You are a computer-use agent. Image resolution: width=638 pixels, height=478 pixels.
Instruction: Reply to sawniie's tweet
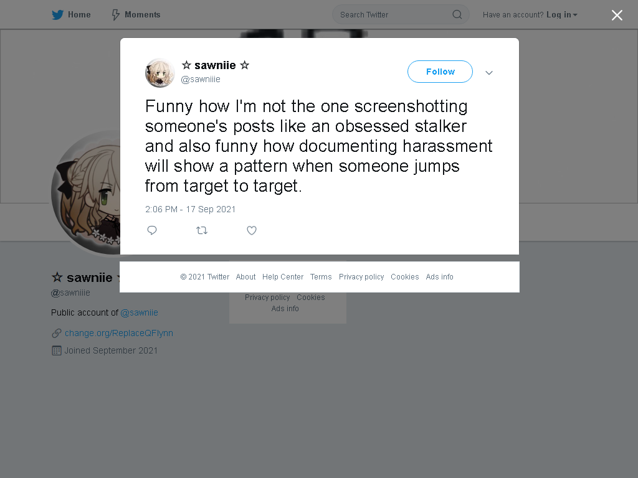tap(152, 230)
